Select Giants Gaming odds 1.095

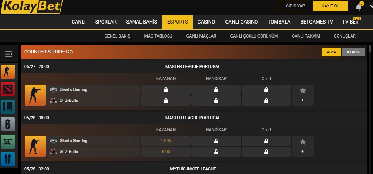[166, 141]
